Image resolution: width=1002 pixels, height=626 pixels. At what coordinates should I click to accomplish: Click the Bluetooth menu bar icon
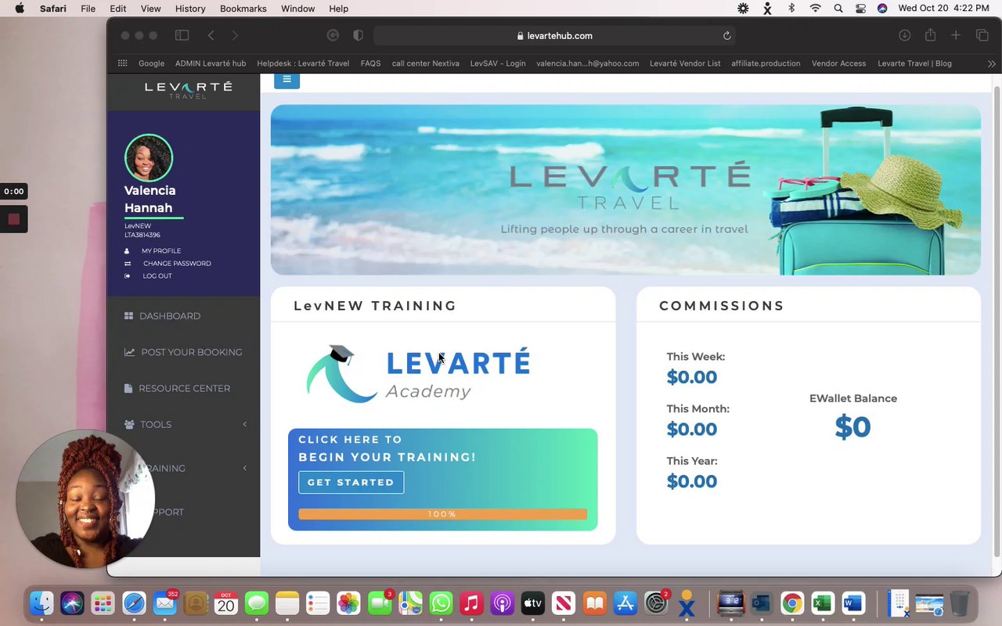pos(791,9)
